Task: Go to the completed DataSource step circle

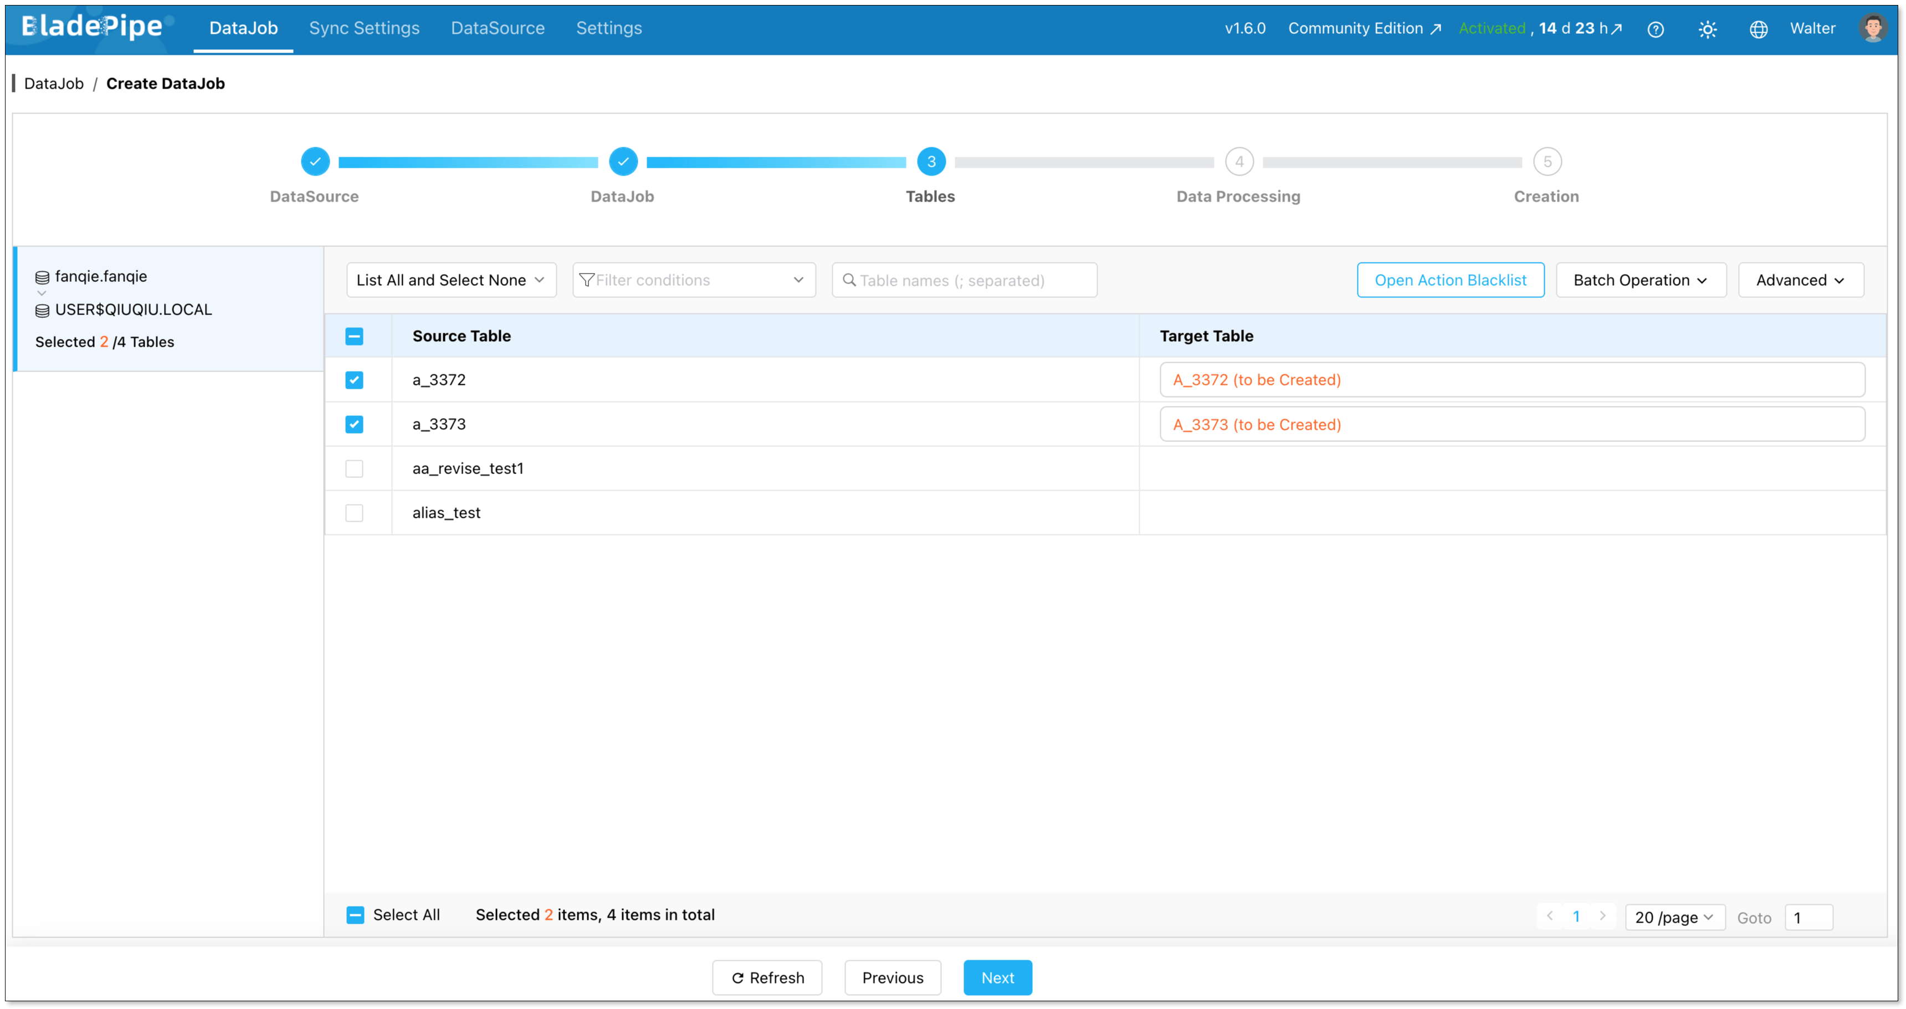Action: [x=315, y=161]
